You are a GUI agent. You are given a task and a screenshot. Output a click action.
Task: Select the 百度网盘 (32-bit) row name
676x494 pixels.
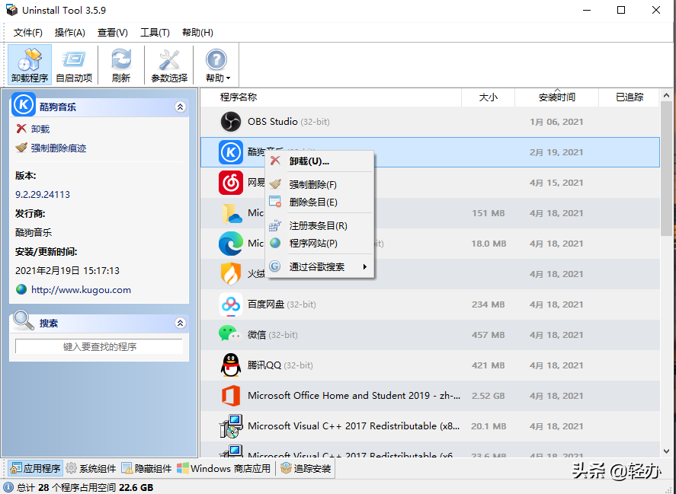click(281, 304)
